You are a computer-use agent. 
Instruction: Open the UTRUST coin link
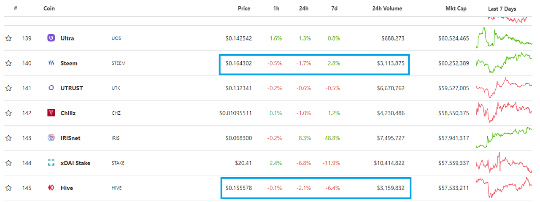point(71,88)
